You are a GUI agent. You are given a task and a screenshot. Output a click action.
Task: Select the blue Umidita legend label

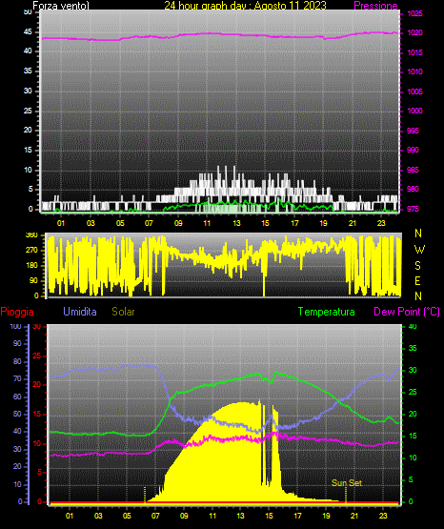point(80,312)
